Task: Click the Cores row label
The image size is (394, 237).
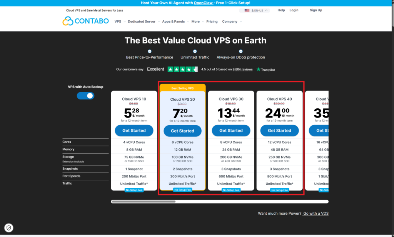Action: point(67,142)
